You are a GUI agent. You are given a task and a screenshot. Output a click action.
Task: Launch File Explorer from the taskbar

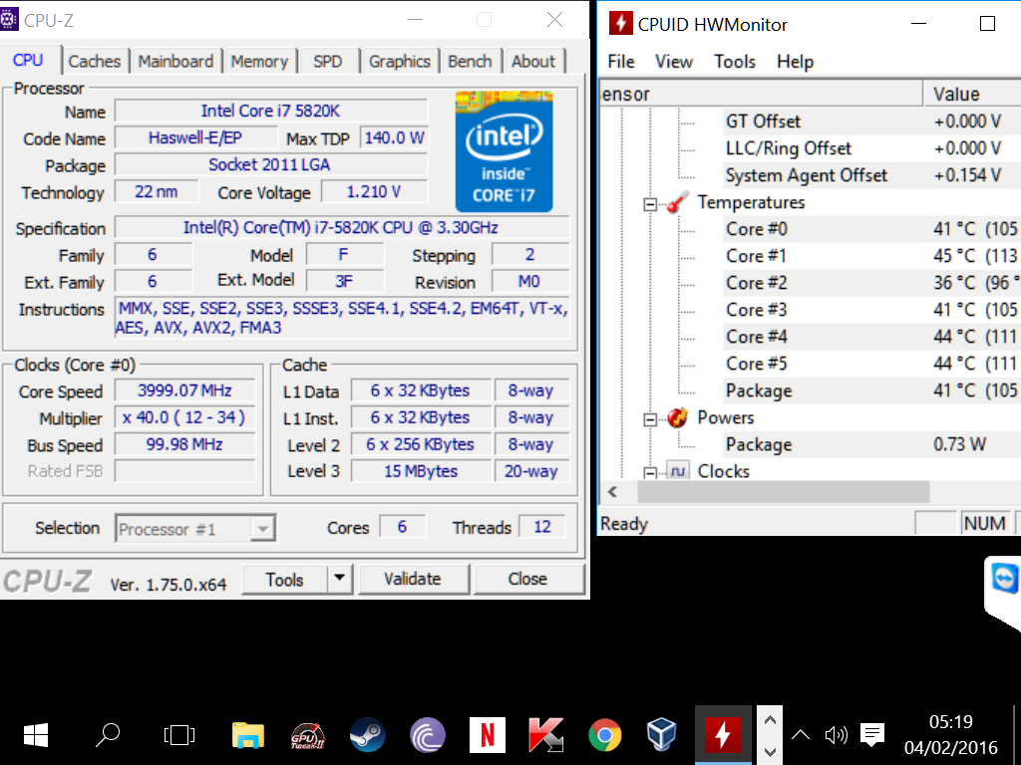248,735
